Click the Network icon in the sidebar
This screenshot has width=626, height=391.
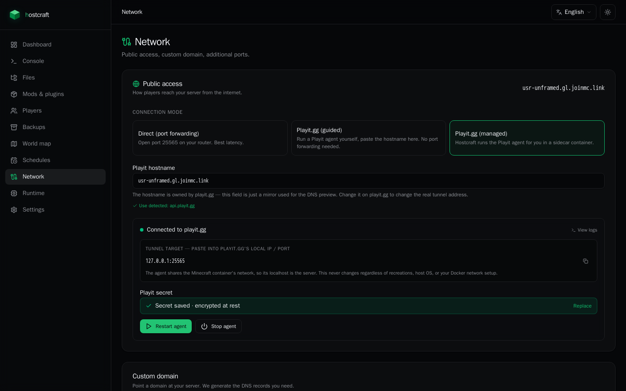tap(14, 177)
